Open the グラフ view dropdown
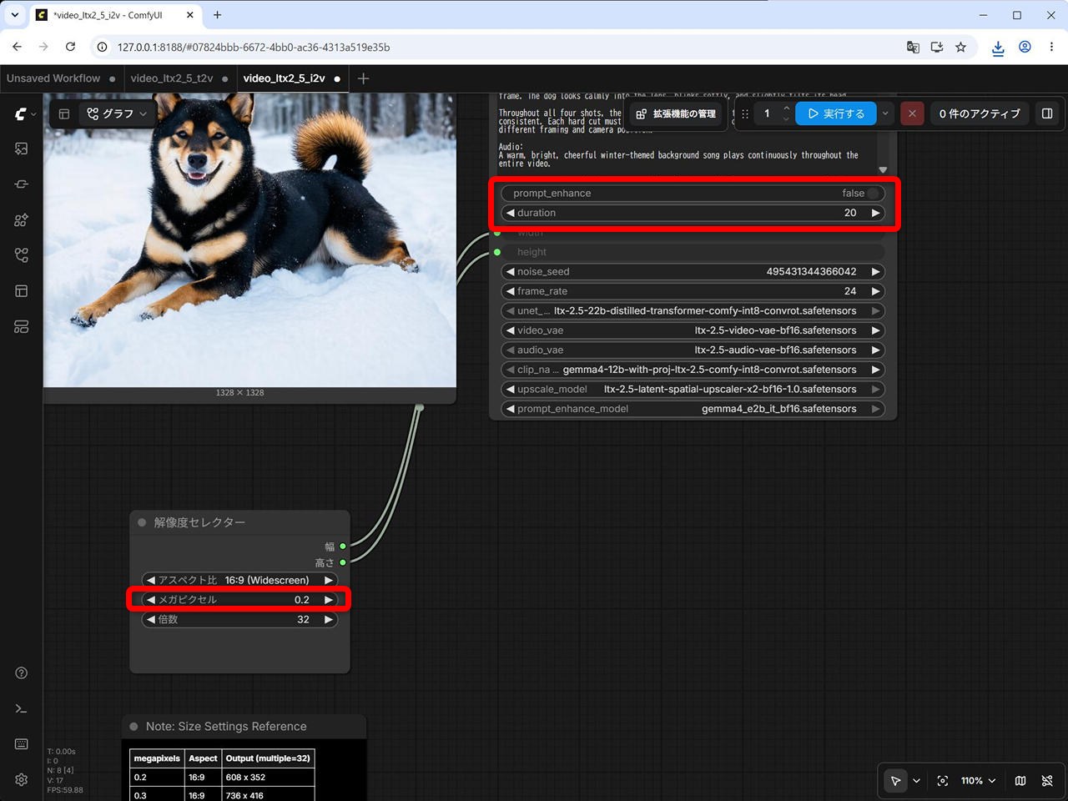 pos(117,113)
